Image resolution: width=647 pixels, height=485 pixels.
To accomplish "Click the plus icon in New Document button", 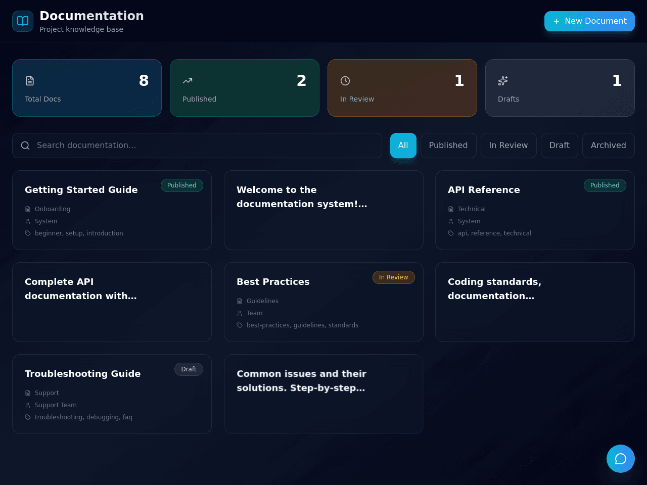I will pyautogui.click(x=557, y=21).
